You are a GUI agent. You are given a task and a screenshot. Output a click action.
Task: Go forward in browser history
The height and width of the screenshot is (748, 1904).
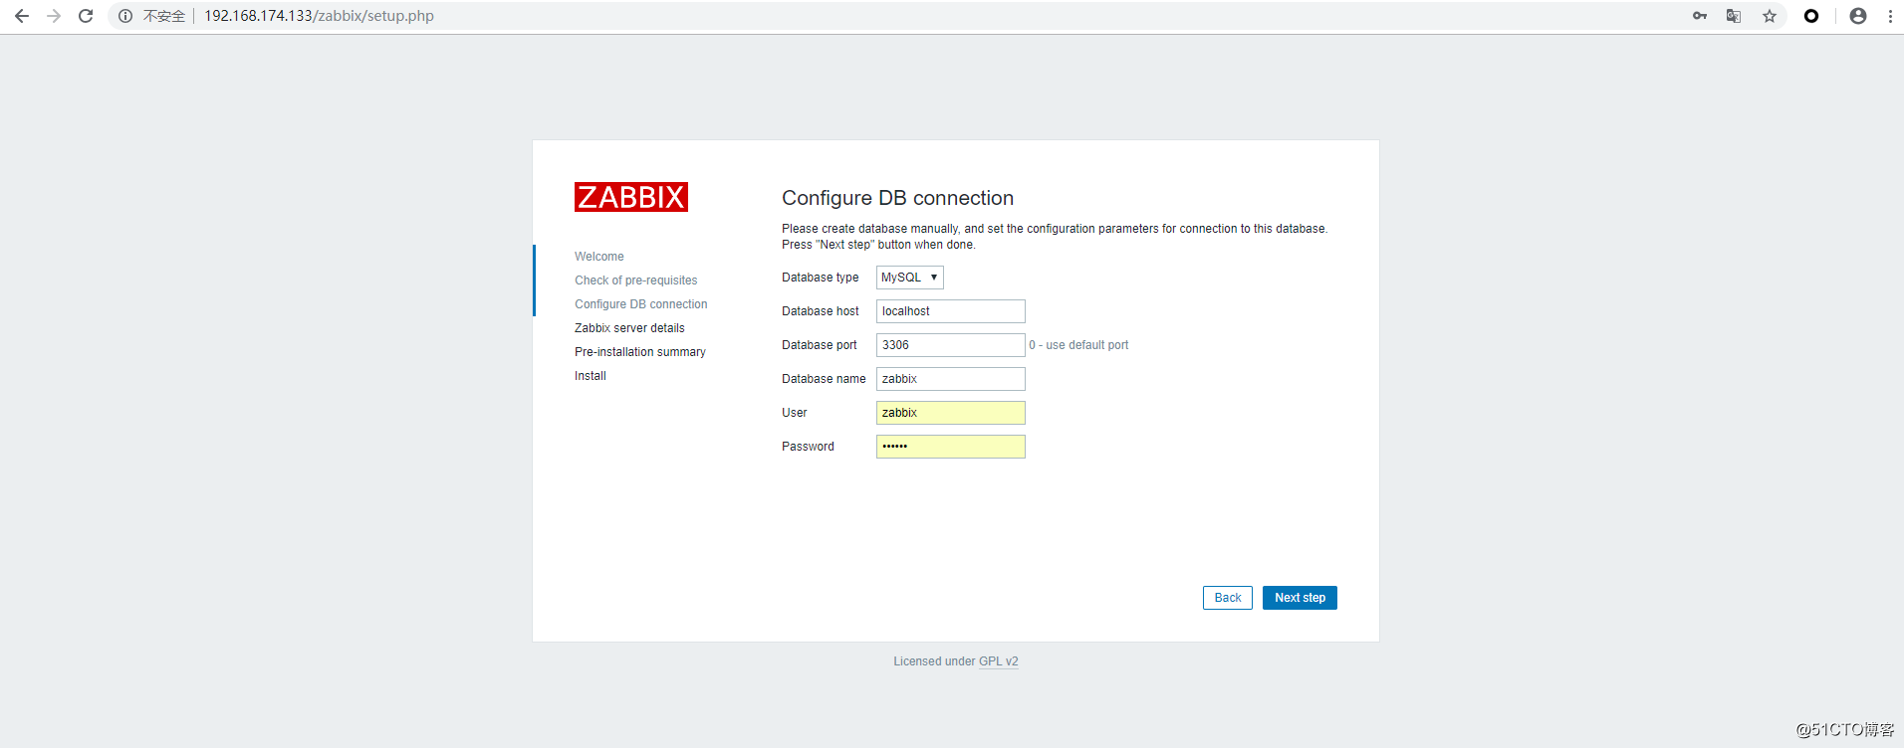[x=54, y=16]
